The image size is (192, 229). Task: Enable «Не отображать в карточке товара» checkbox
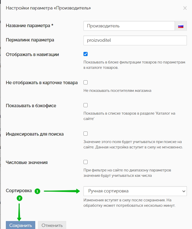point(86,82)
